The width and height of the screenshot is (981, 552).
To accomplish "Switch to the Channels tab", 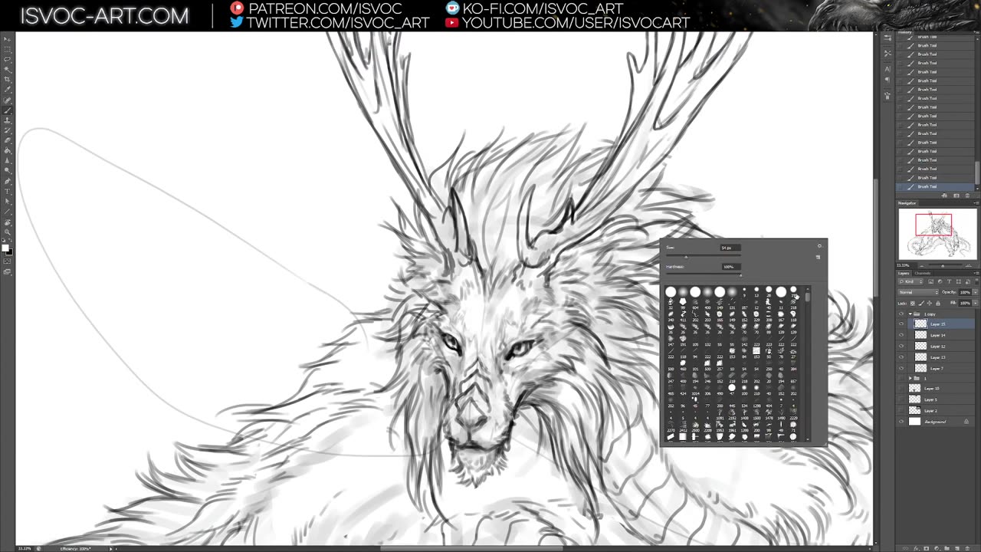I will [x=923, y=273].
